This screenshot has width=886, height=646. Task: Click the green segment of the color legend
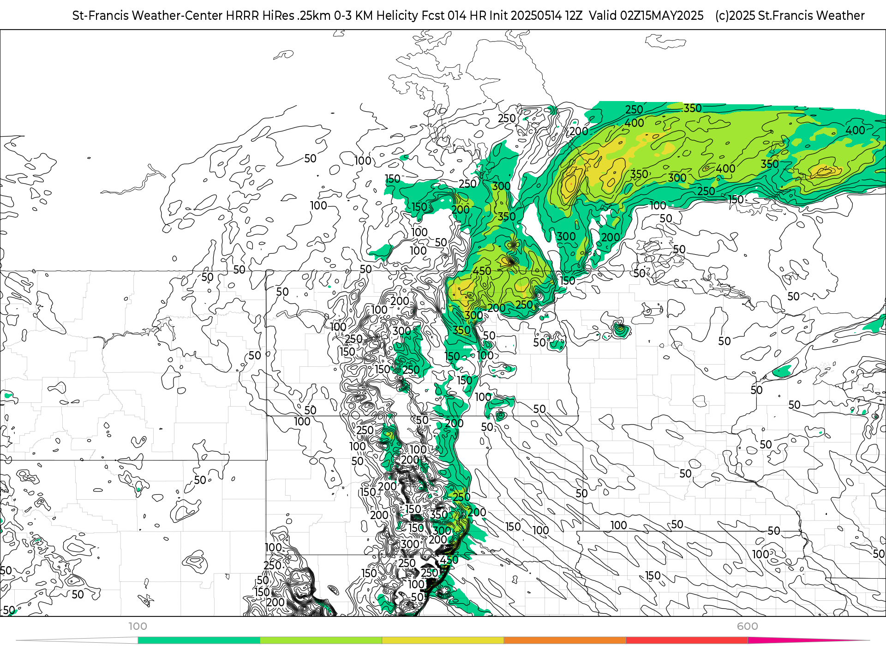pos(199,640)
